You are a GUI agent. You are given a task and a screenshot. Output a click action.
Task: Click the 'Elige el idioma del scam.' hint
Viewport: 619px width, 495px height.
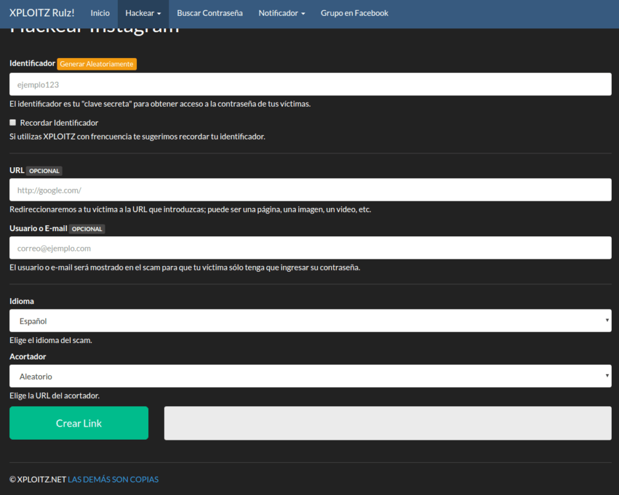51,340
